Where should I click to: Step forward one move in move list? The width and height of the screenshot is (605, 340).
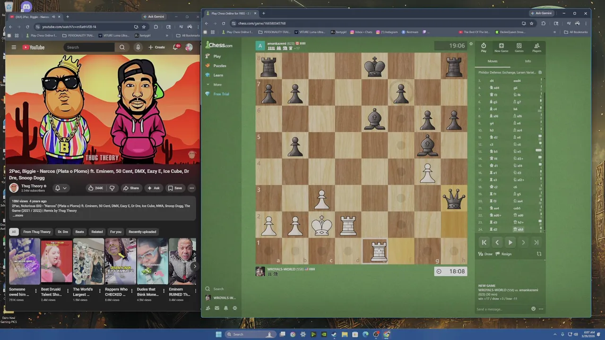point(523,242)
